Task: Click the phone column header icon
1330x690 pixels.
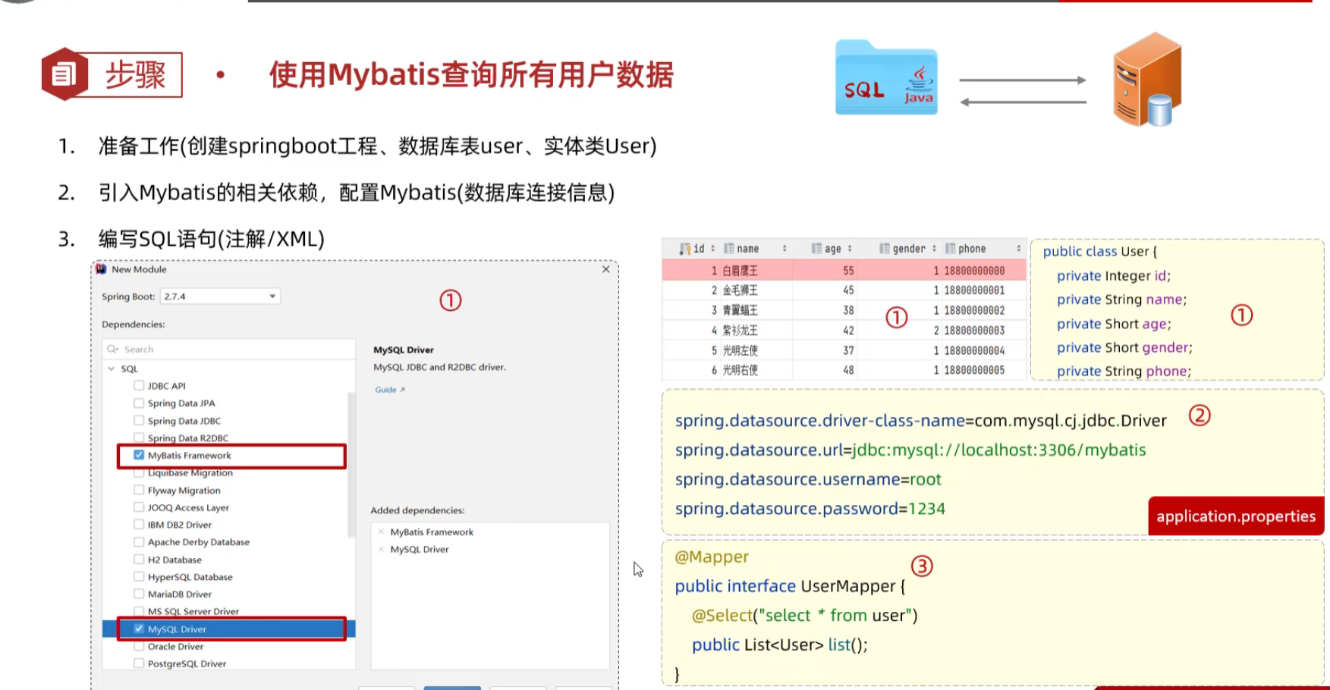Action: tap(951, 249)
